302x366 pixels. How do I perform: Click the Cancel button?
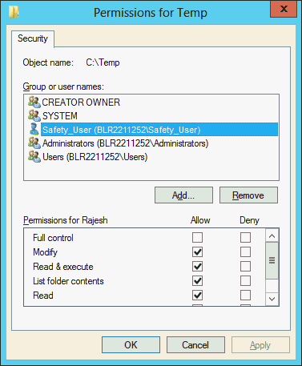click(195, 345)
